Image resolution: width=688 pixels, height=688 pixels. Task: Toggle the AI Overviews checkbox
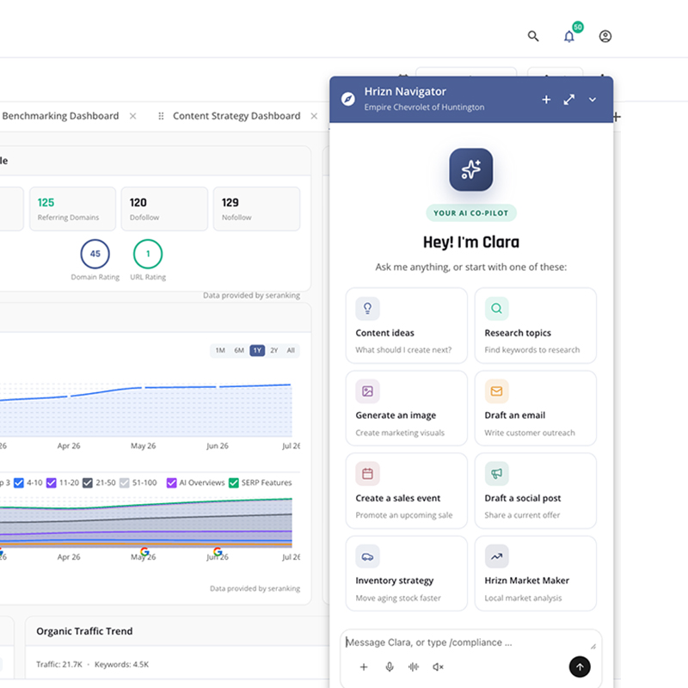click(171, 482)
